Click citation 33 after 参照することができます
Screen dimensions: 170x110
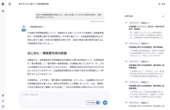pyautogui.click(x=50, y=74)
